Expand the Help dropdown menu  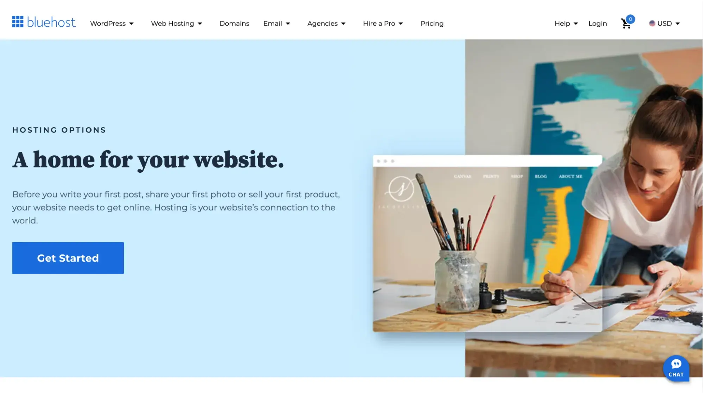coord(566,23)
